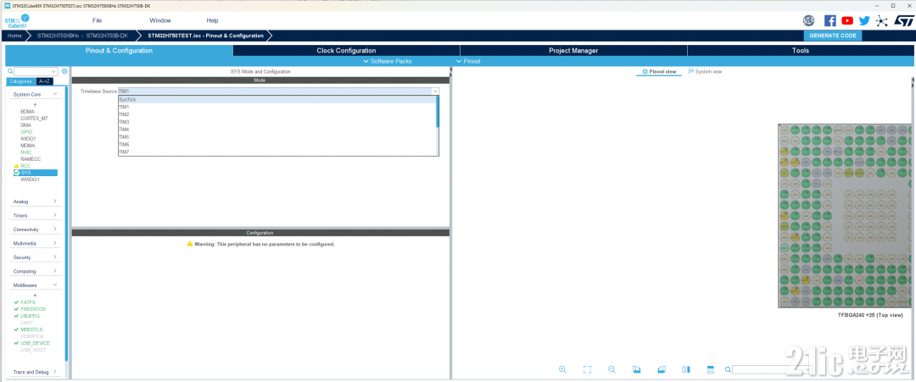Click the pin search magnifier icon
916x382 pixels.
pos(728,370)
